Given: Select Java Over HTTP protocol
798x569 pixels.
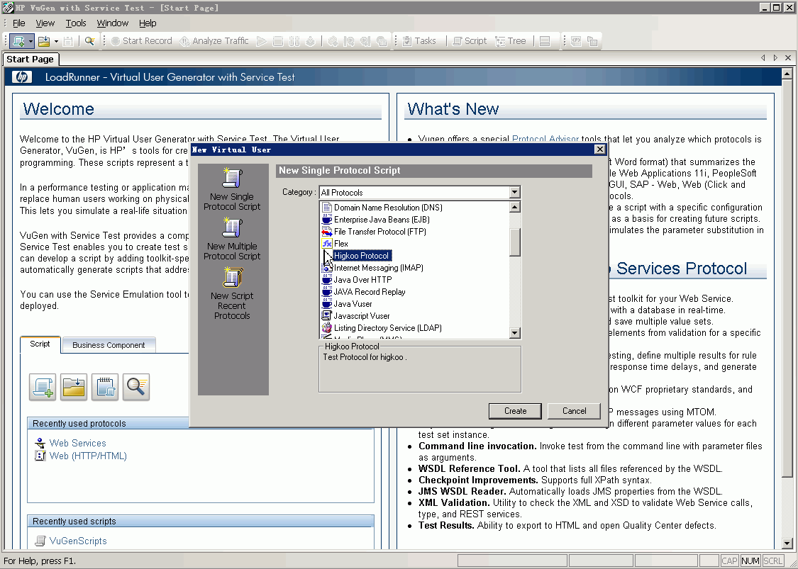Looking at the screenshot, I should 362,280.
